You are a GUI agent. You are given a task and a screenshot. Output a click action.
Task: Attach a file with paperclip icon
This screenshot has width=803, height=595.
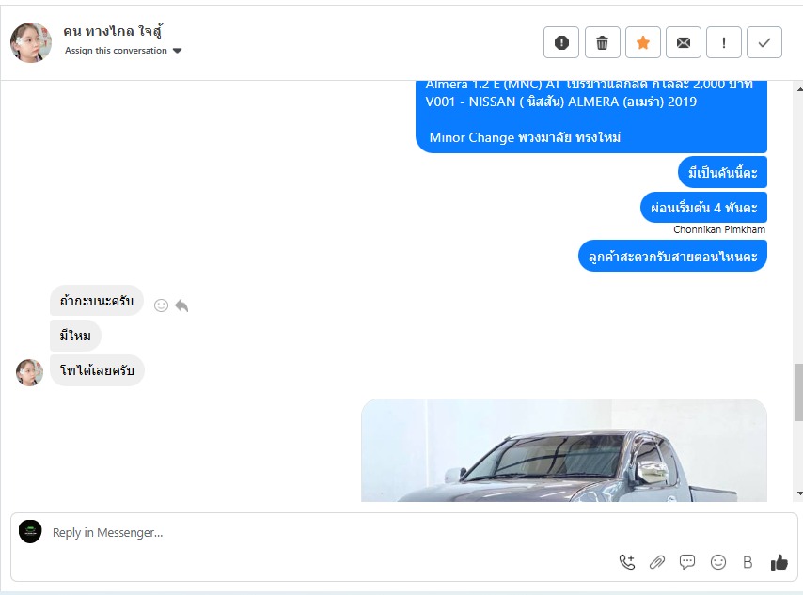657,562
